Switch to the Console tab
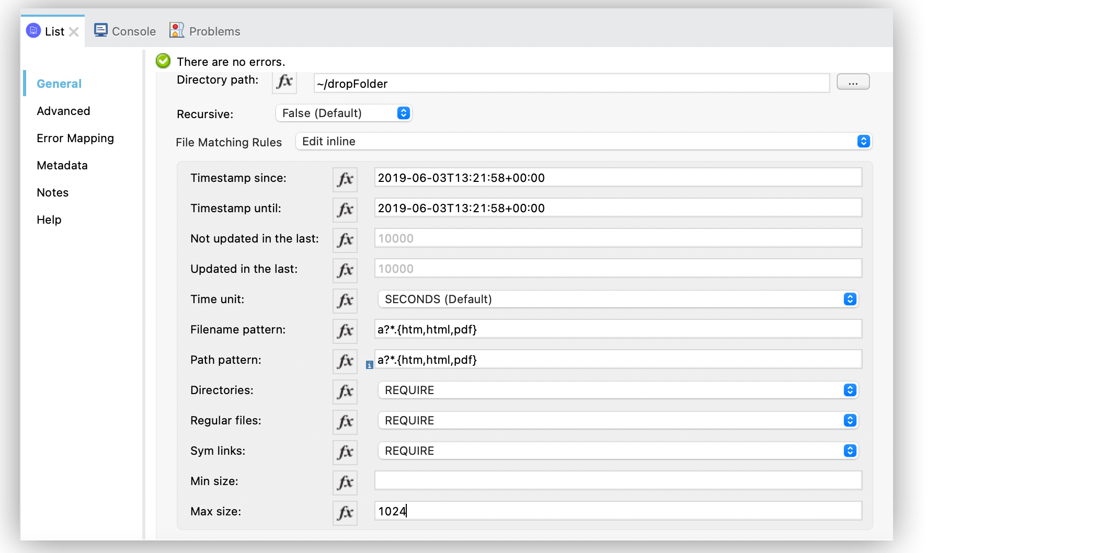The width and height of the screenshot is (1120, 553). point(125,31)
